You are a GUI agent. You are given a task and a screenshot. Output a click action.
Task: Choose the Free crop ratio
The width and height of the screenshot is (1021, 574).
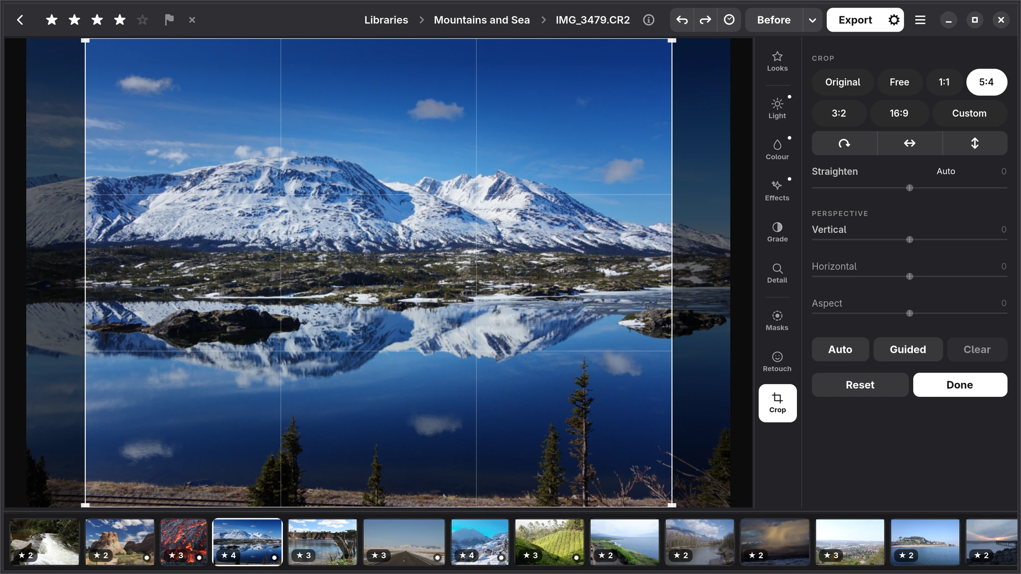click(900, 82)
